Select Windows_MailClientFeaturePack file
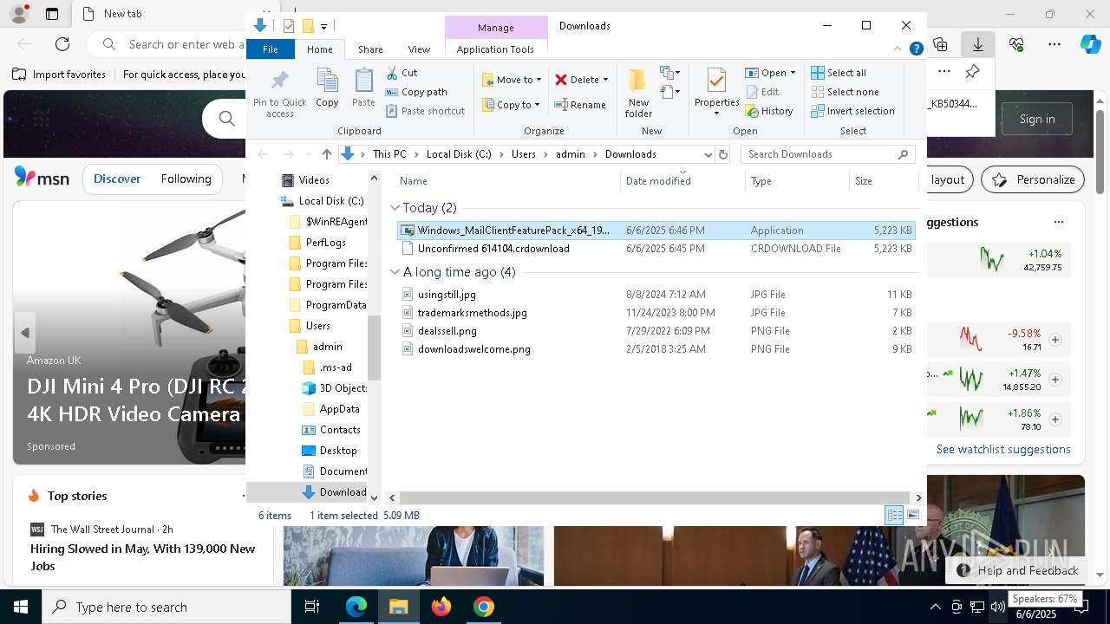The width and height of the screenshot is (1110, 624). (x=656, y=231)
